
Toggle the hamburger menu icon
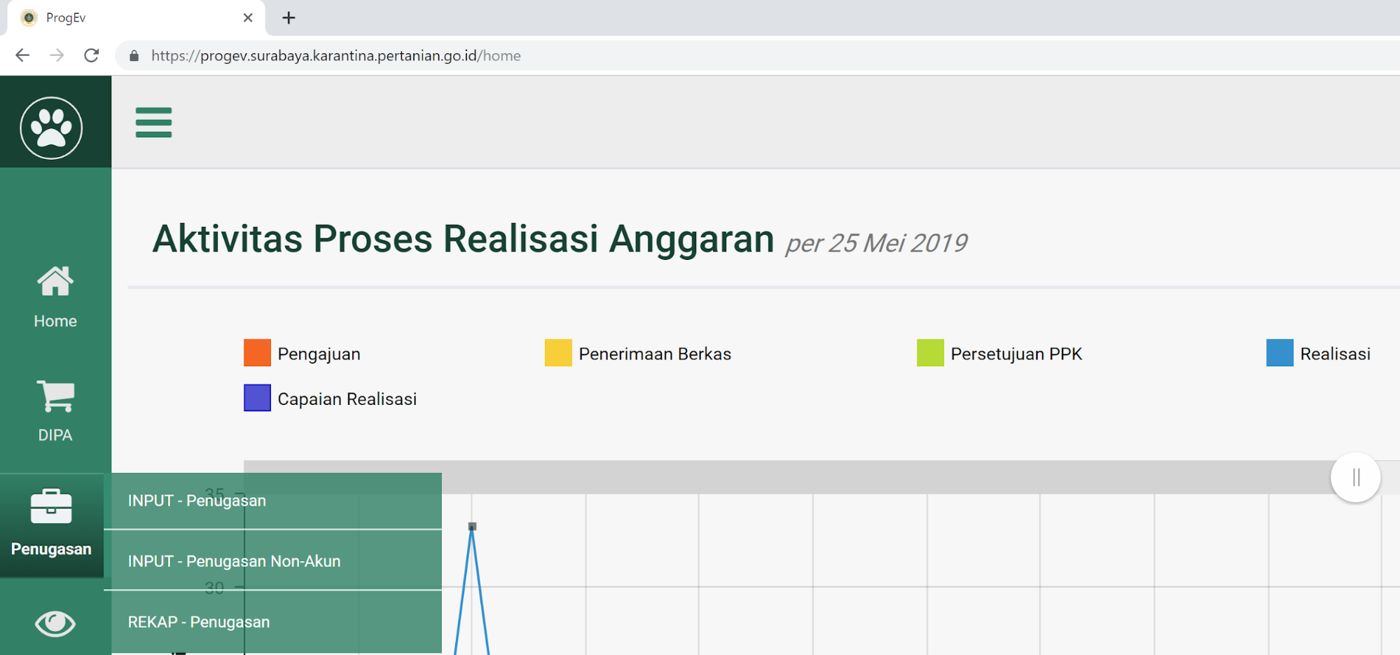153,123
